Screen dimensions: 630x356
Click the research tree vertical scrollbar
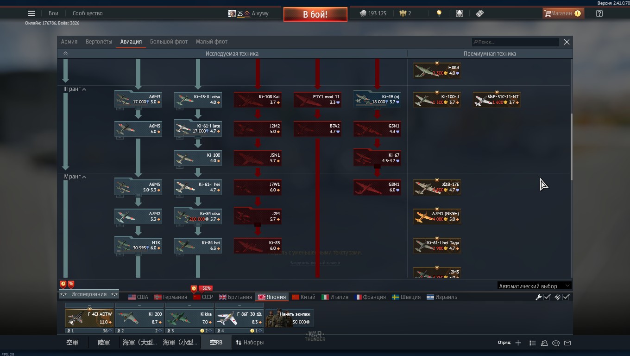pos(571,147)
